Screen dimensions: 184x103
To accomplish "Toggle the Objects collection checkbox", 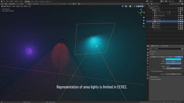I will point(153,25).
